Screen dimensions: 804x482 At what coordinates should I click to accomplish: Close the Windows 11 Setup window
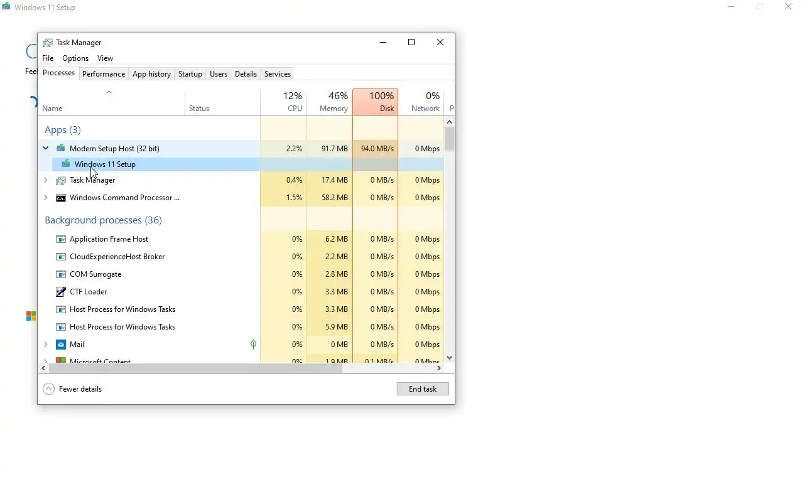[x=788, y=7]
